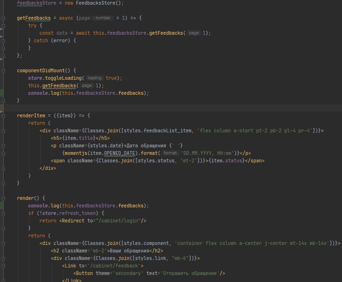Click 'console' in componentDidMount log line
Viewport: 342px width, 282px height.
click(x=38, y=93)
